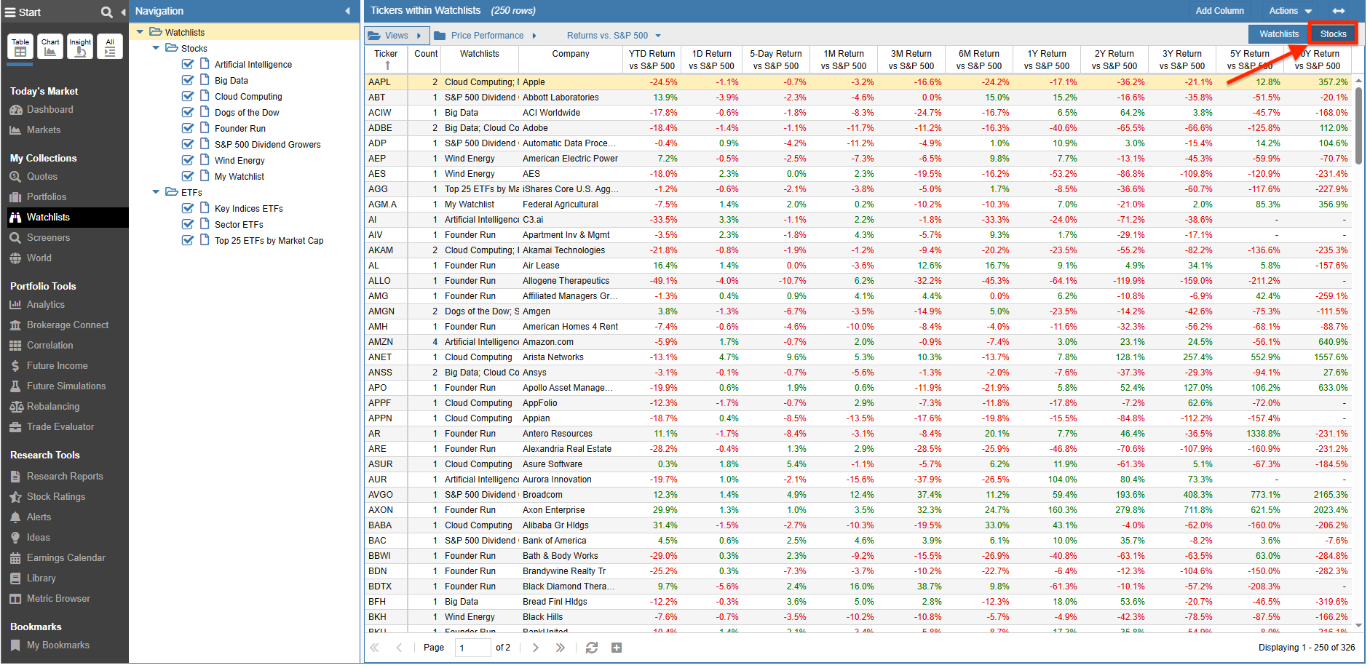The height and width of the screenshot is (668, 1370).
Task: Open Library in sidebar
Action: pyautogui.click(x=41, y=578)
